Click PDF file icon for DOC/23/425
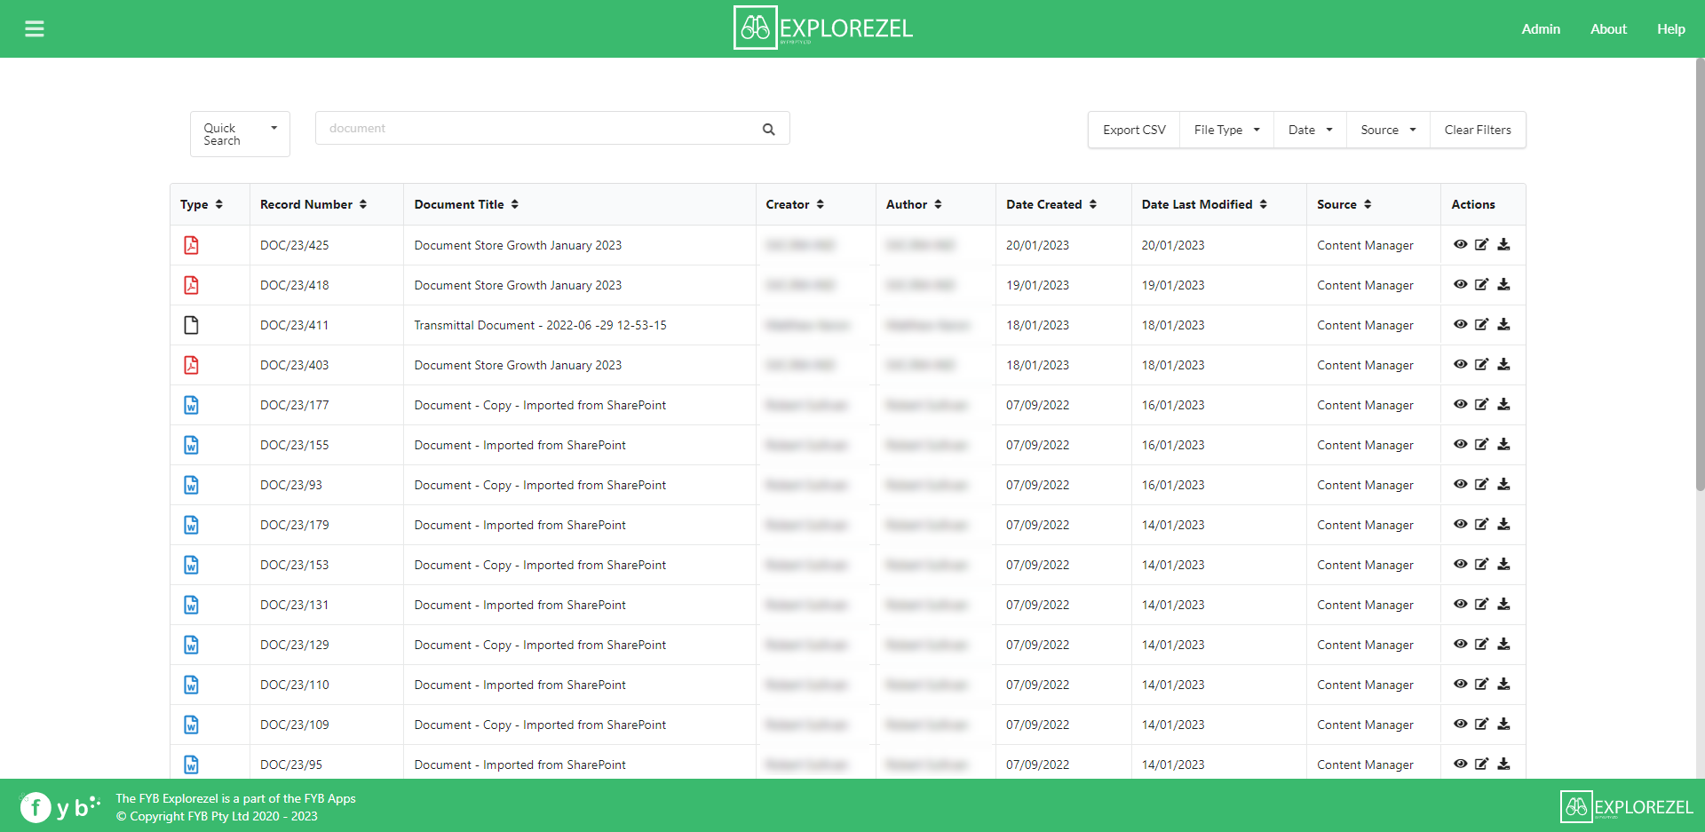 pos(191,245)
